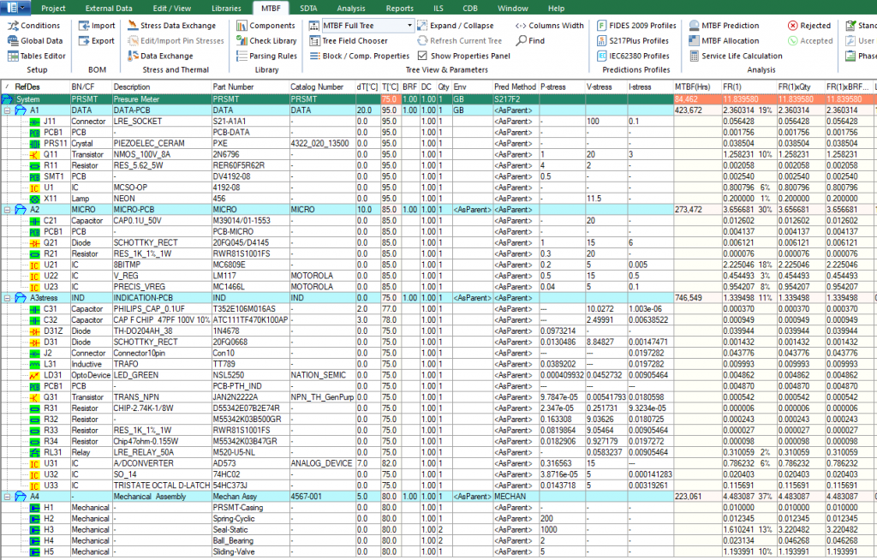
Task: Open Global Data settings
Action: tap(34, 41)
